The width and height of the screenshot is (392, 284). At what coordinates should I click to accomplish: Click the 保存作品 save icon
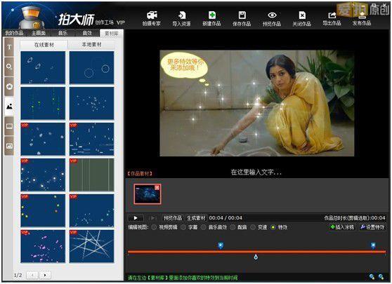[x=242, y=15]
